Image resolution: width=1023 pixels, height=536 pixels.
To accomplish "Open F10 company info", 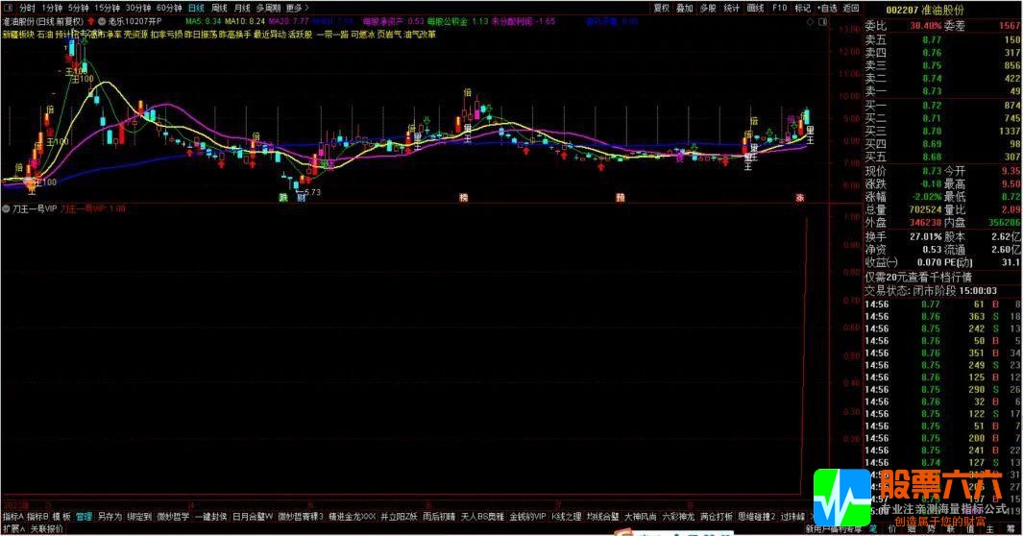I will [x=780, y=9].
